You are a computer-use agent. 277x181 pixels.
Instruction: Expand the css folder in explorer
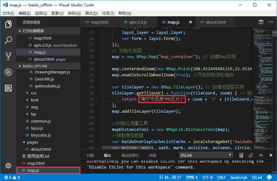[34, 93]
